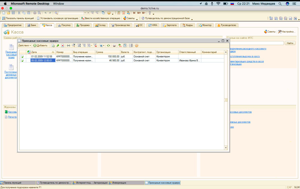Click the edit pencil icon in toolbar
300x189 pixels.
click(58, 46)
